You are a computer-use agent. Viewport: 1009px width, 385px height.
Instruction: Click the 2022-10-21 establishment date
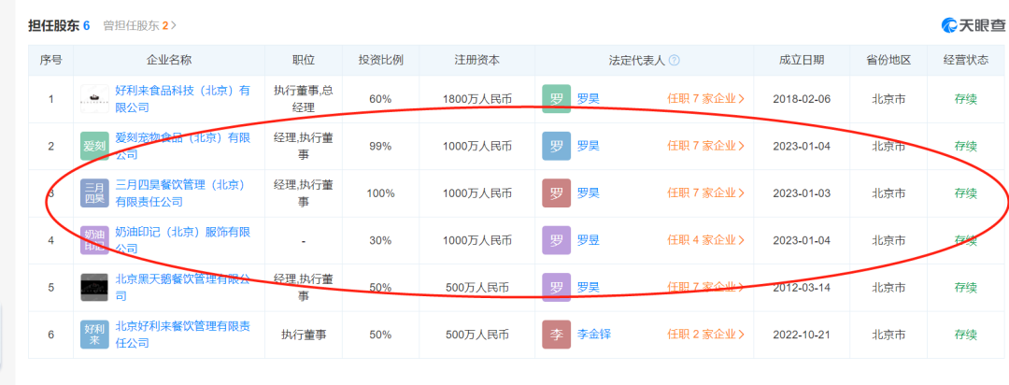point(802,335)
